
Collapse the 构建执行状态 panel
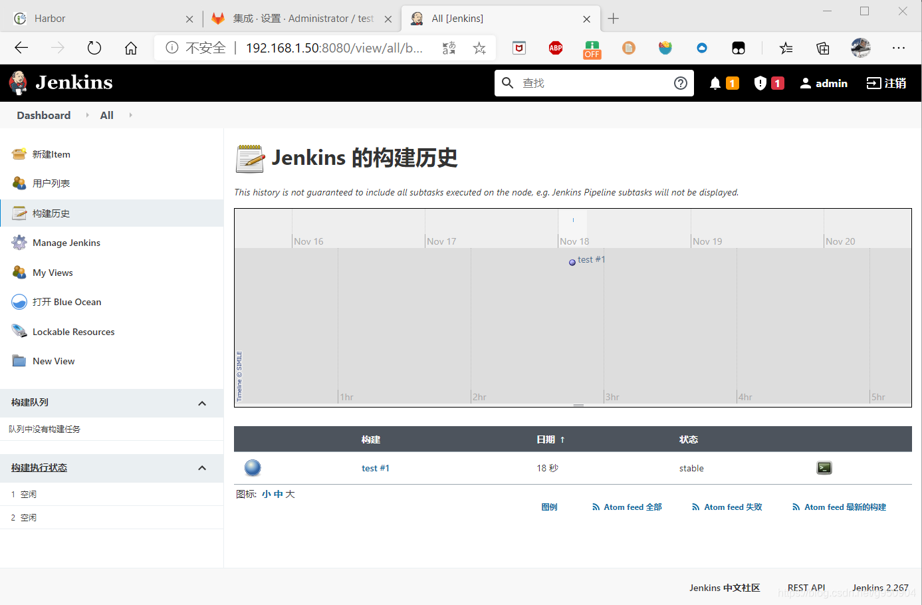click(x=202, y=468)
